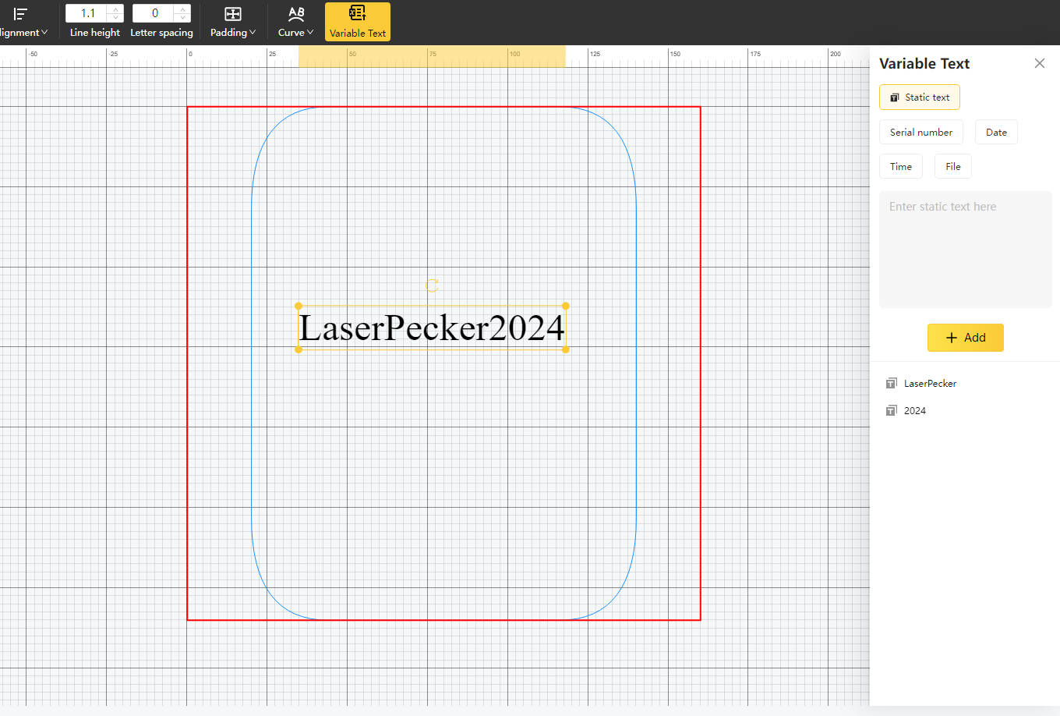Click the Padding icon in the toolbar
Screen dimensions: 1060x716
232,13
